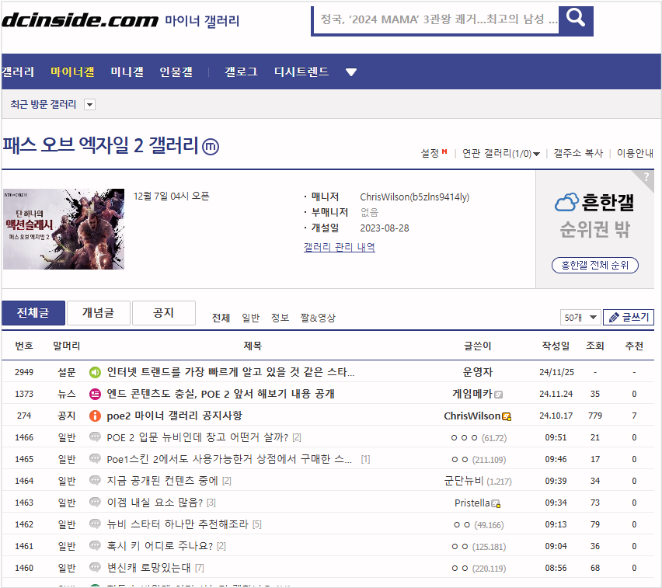The width and height of the screenshot is (662, 588).
Task: Click the speech bubble icon on post 1464
Action: click(x=95, y=480)
